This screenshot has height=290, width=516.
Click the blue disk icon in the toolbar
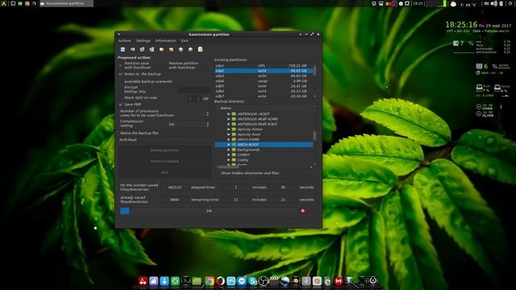[123, 49]
